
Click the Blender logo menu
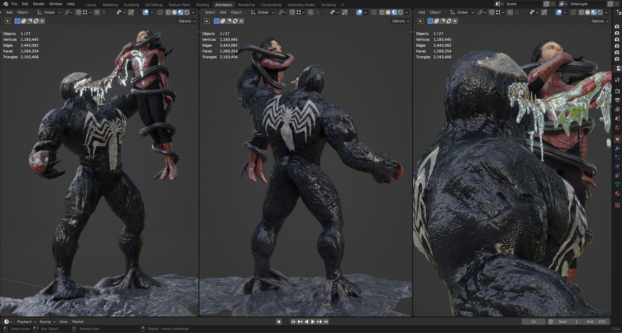(x=5, y=4)
